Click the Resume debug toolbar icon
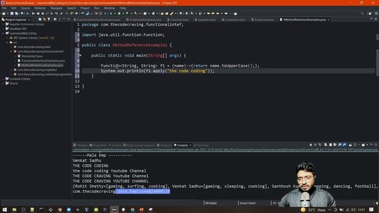The width and height of the screenshot is (379, 213). point(33,14)
